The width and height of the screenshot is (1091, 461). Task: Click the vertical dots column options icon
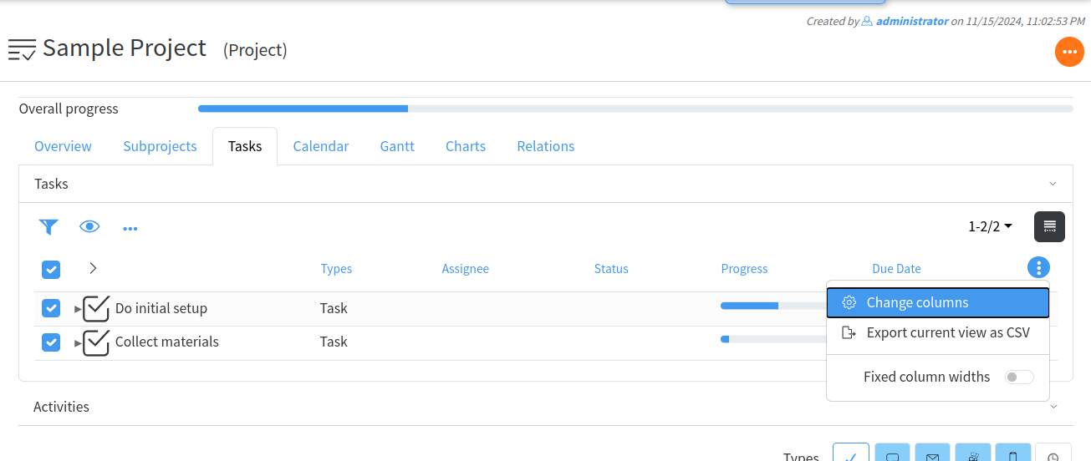1038,268
